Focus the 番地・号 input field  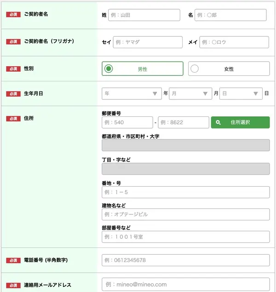pos(185,192)
